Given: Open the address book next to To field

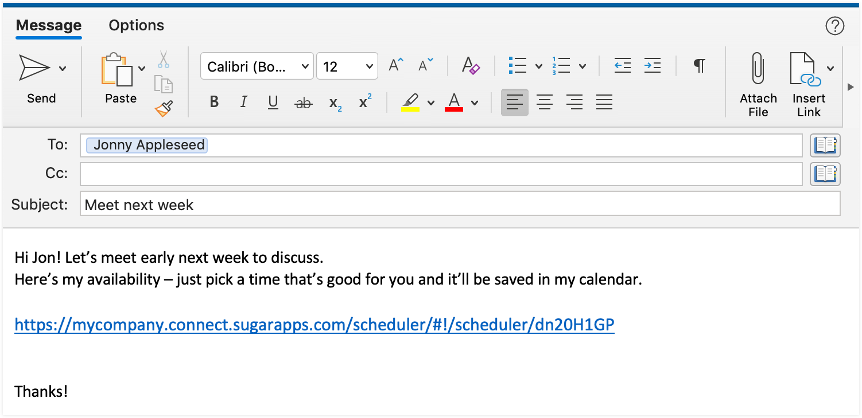Looking at the screenshot, I should [825, 145].
